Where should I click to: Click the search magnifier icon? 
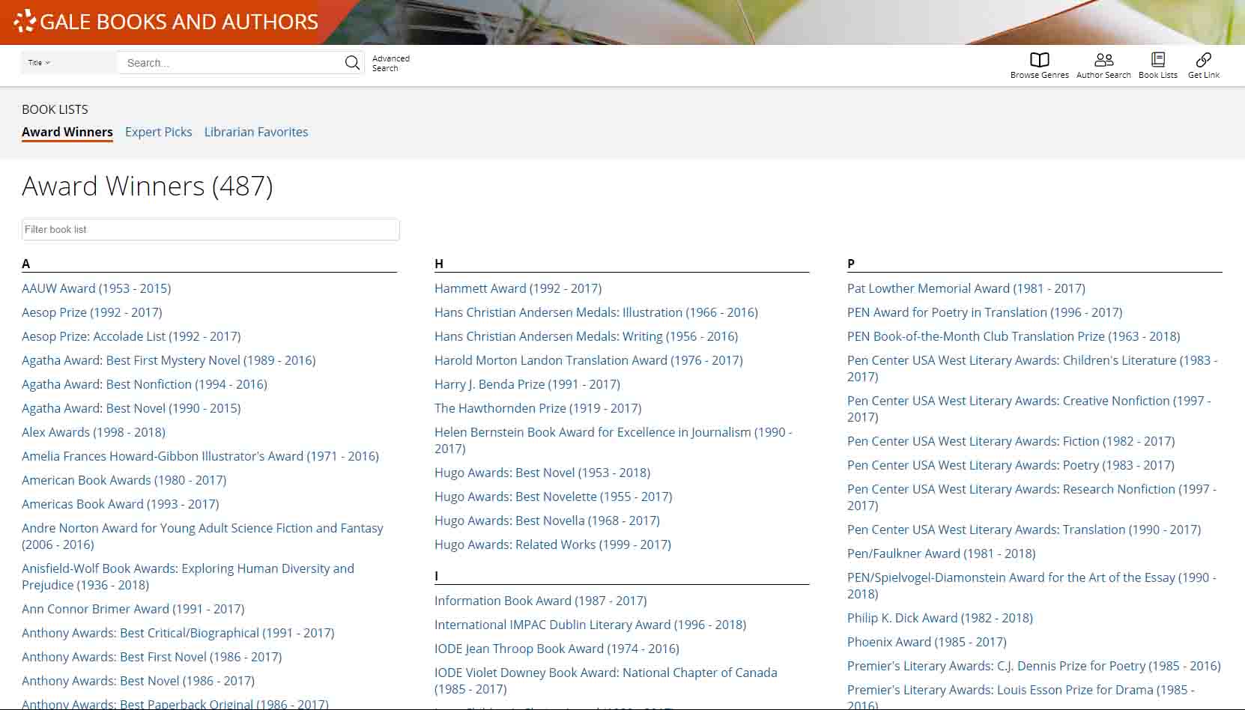point(352,63)
